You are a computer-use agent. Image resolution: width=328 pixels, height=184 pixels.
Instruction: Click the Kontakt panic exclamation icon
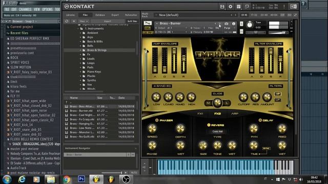pos(284,7)
